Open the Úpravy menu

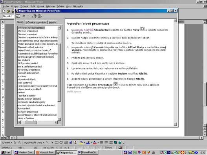15,6
